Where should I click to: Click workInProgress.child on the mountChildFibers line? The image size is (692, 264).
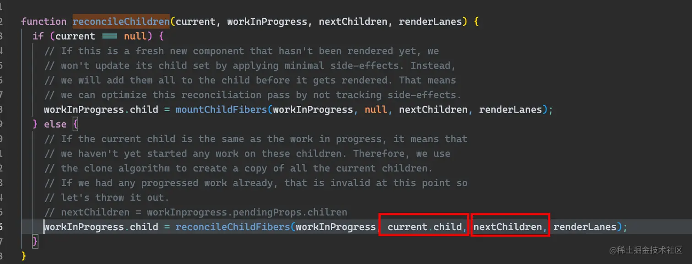(x=101, y=110)
